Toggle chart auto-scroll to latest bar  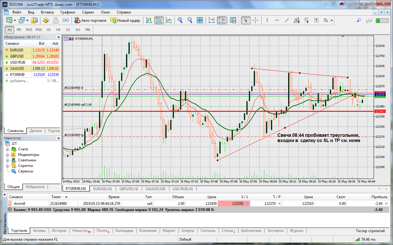[212, 20]
